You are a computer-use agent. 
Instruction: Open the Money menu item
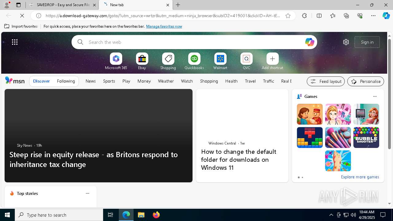point(144,81)
